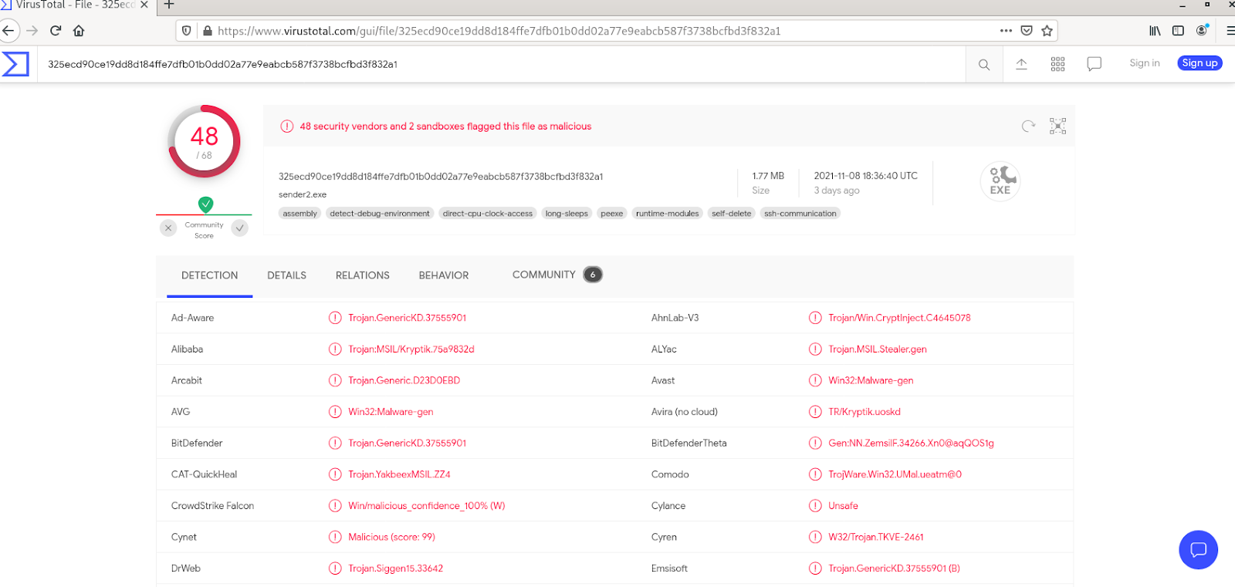Switch to the COMMUNITY tab
This screenshot has height=587, width=1235.
[557, 275]
